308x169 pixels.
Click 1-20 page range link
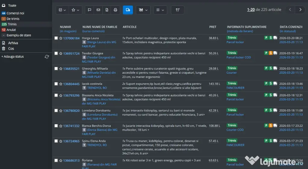click(x=251, y=10)
